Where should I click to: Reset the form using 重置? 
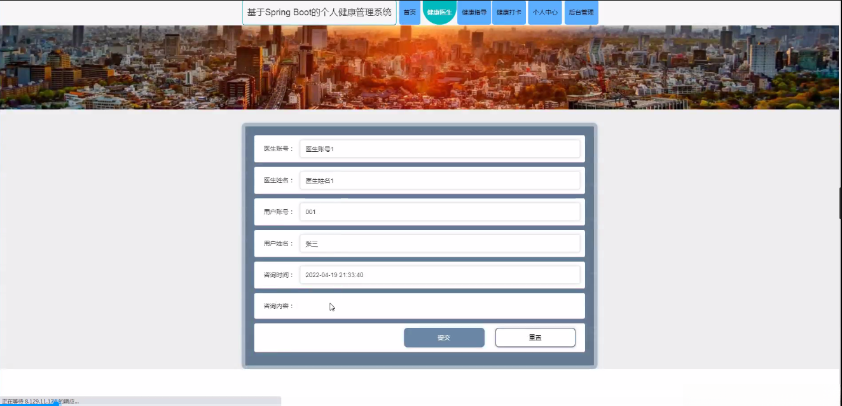point(535,337)
